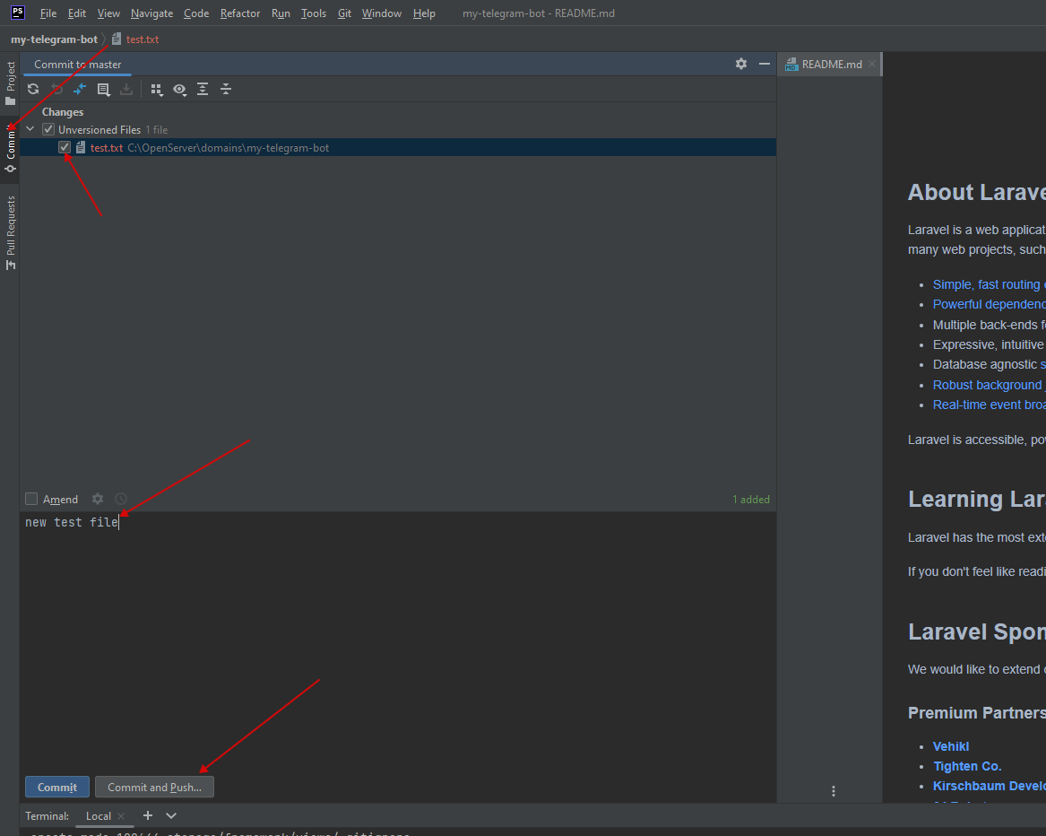Switch to the README.md tab

click(x=831, y=64)
